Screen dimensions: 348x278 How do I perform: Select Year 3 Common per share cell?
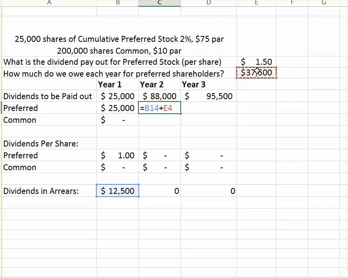[209, 167]
